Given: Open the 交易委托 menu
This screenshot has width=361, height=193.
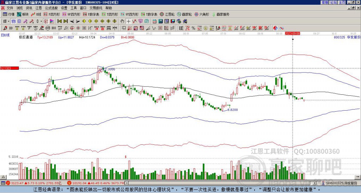Looking at the screenshot, I should click(96, 8).
